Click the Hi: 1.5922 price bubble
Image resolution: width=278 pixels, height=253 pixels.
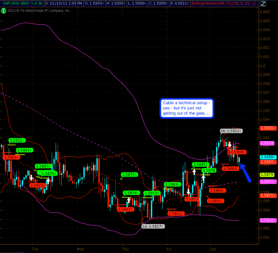tap(231, 131)
